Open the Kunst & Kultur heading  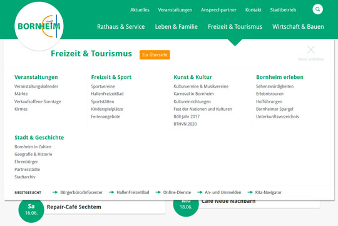[193, 77]
